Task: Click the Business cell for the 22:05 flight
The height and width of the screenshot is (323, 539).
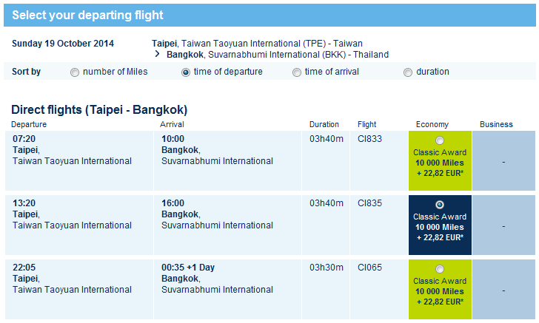Action: tap(503, 290)
